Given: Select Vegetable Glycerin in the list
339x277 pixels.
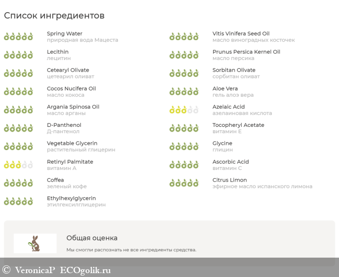Looking at the screenshot, I should point(72,143).
